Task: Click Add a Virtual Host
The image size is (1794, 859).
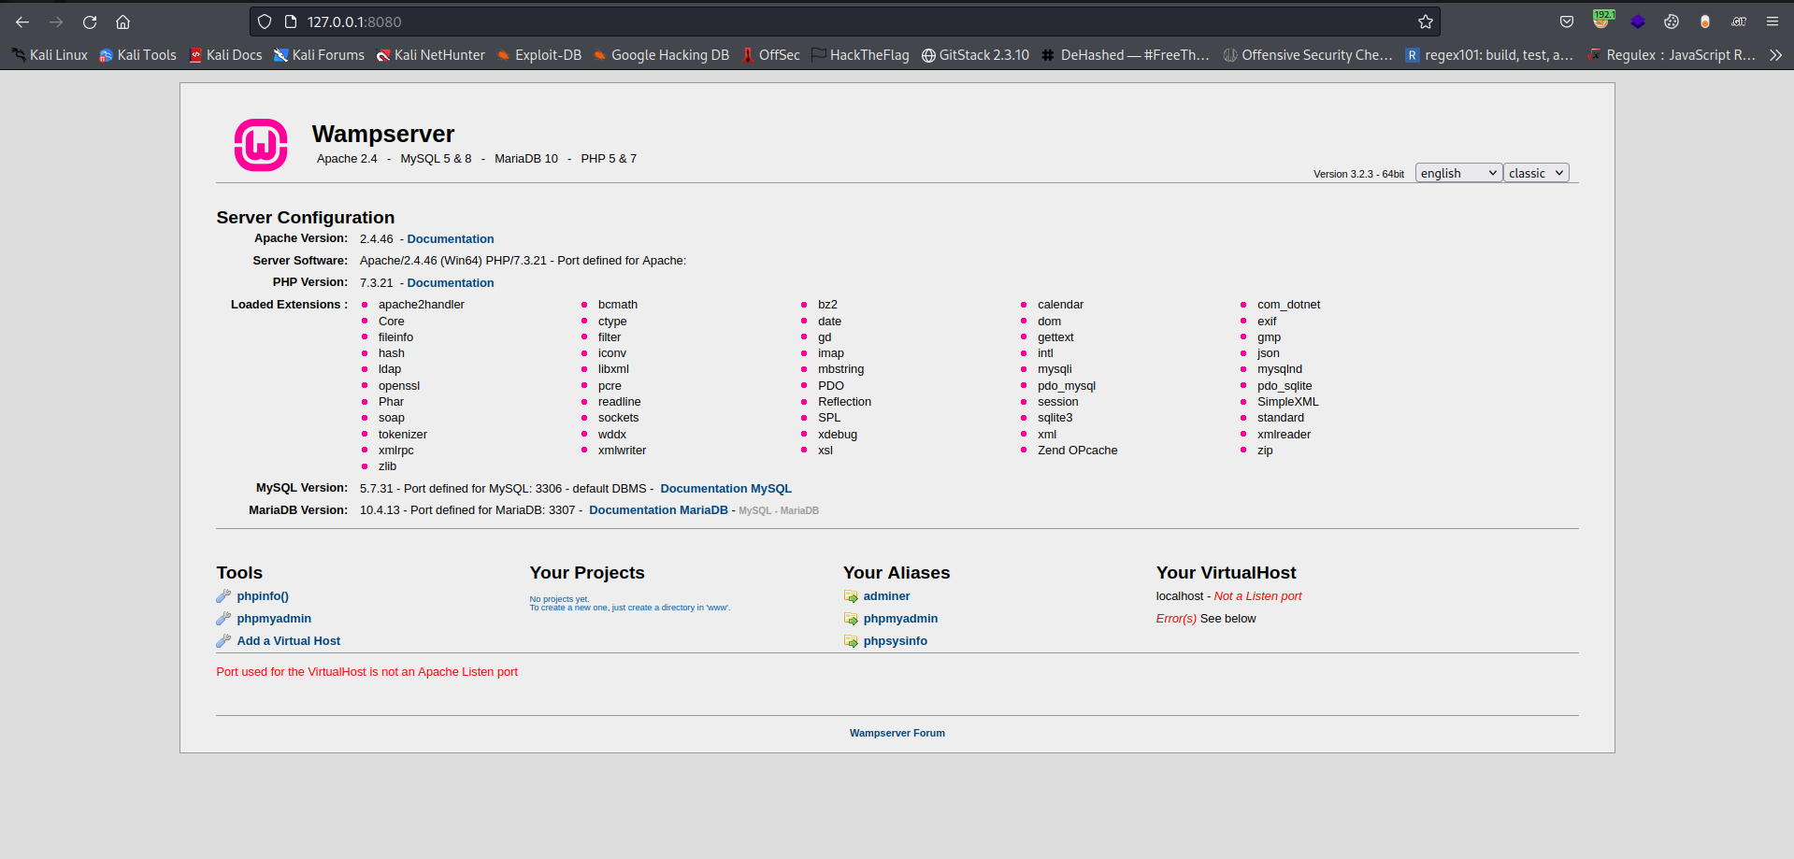Action: (289, 641)
